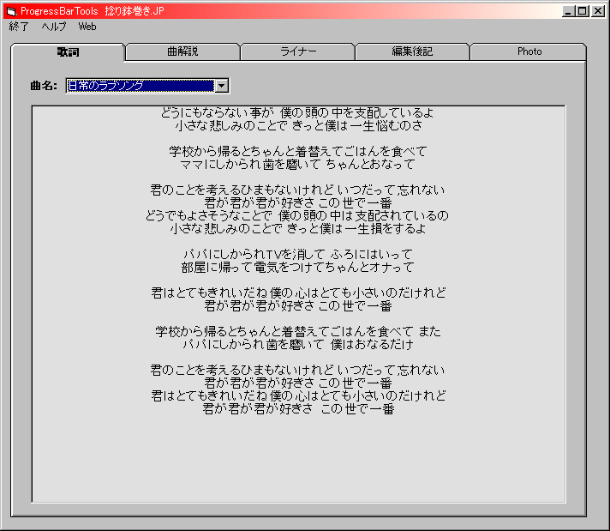Show the Photo tab
Image resolution: width=610 pixels, height=531 pixels.
529,51
